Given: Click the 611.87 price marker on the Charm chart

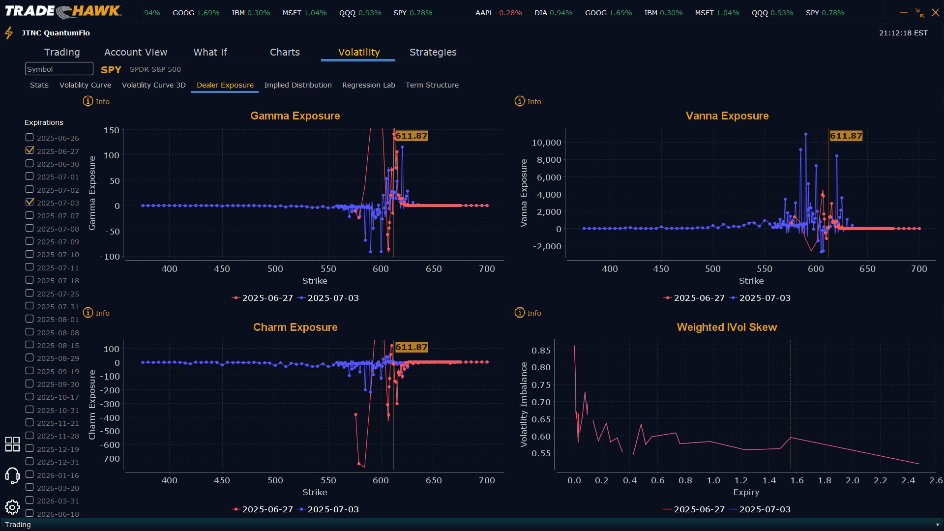Looking at the screenshot, I should coord(411,347).
